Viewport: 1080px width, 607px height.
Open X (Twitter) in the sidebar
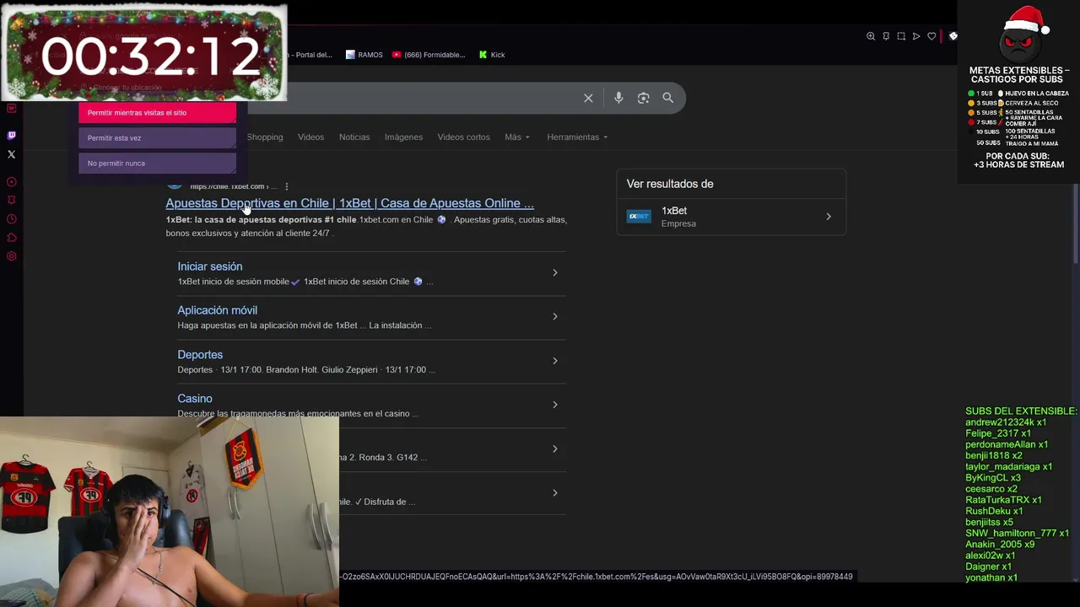12,154
